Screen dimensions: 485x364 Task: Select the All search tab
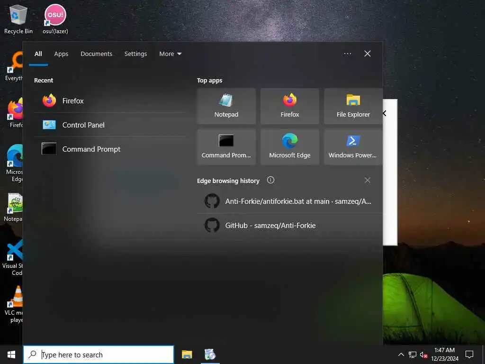[38, 54]
